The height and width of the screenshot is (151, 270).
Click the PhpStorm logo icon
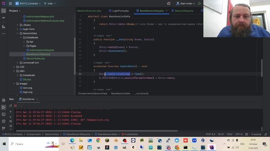(3, 3)
